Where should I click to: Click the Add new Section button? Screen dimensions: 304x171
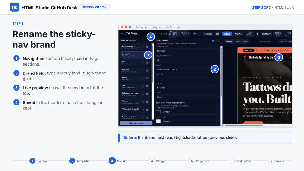coord(136,123)
